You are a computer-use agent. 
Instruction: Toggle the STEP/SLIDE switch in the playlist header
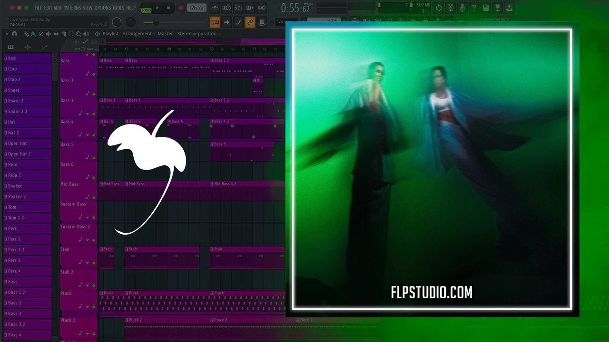(83, 49)
